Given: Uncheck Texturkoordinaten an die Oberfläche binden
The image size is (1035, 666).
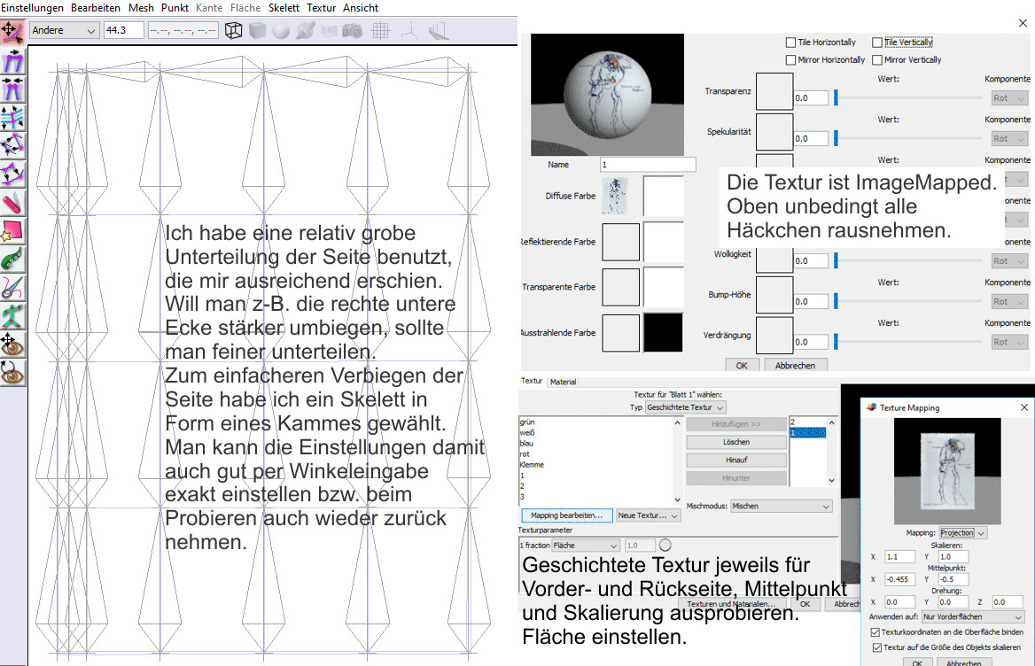Looking at the screenshot, I should 875,631.
